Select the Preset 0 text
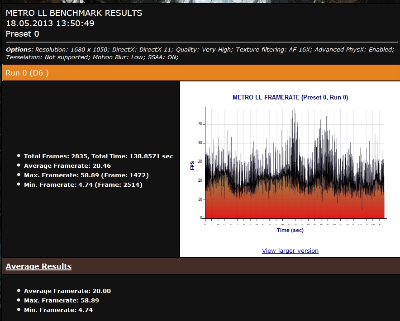The height and width of the screenshot is (321, 400). point(23,34)
